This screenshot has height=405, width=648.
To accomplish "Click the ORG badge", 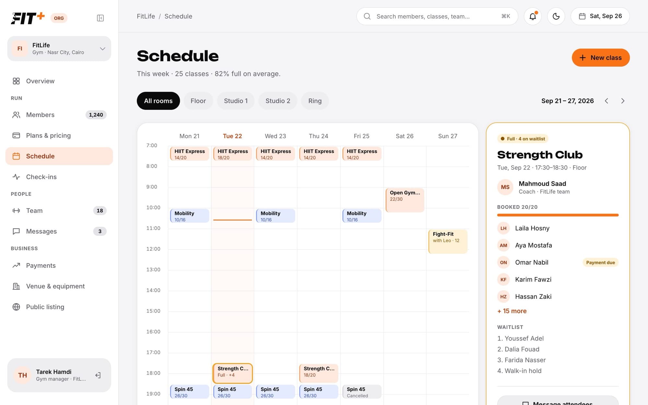I will pyautogui.click(x=59, y=18).
